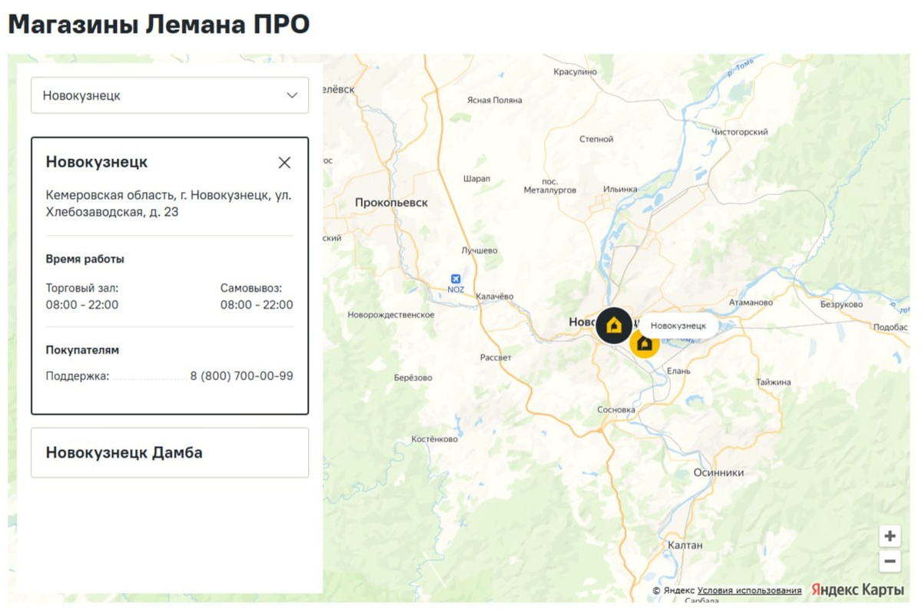The image size is (922, 609).
Task: Click support phone 8 (800) 700-00-99
Action: click(241, 376)
